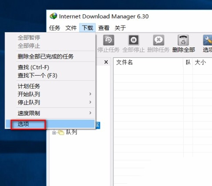212x186 pixels.
Task: Select 选项 in the download menu
Action: [x=50, y=124]
